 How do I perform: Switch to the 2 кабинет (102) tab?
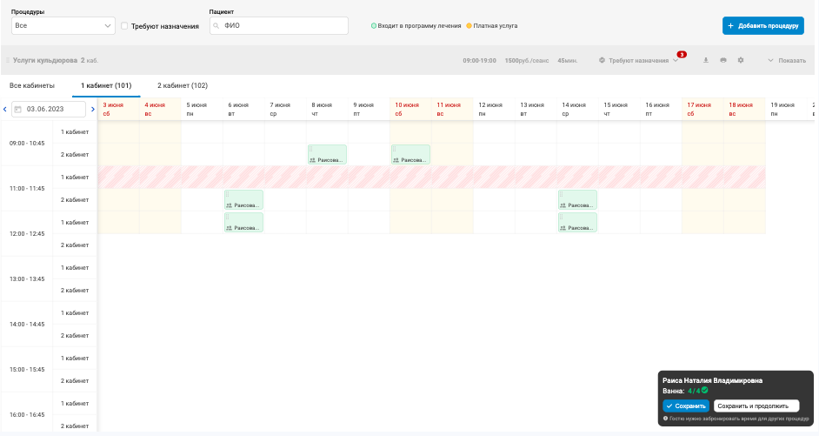pyautogui.click(x=183, y=85)
